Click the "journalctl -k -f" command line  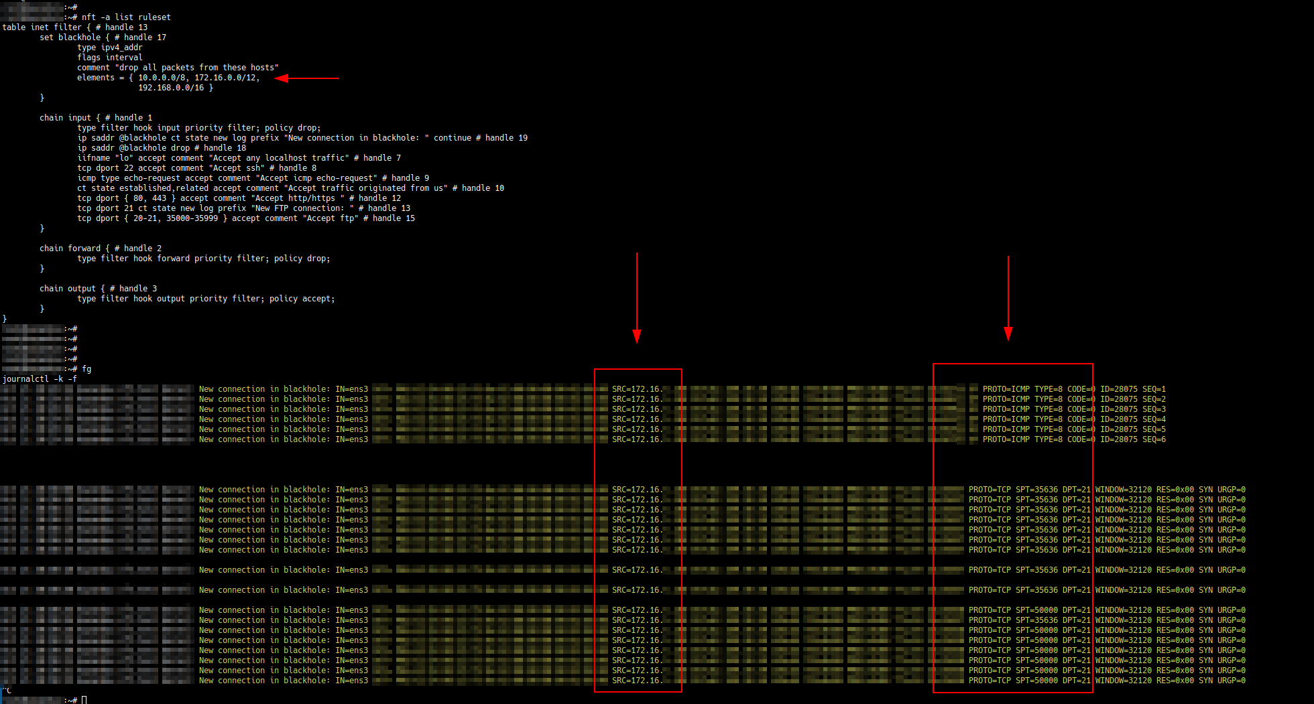point(40,379)
